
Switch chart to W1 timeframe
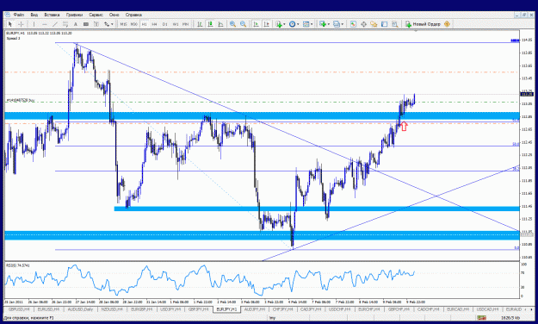(x=176, y=24)
